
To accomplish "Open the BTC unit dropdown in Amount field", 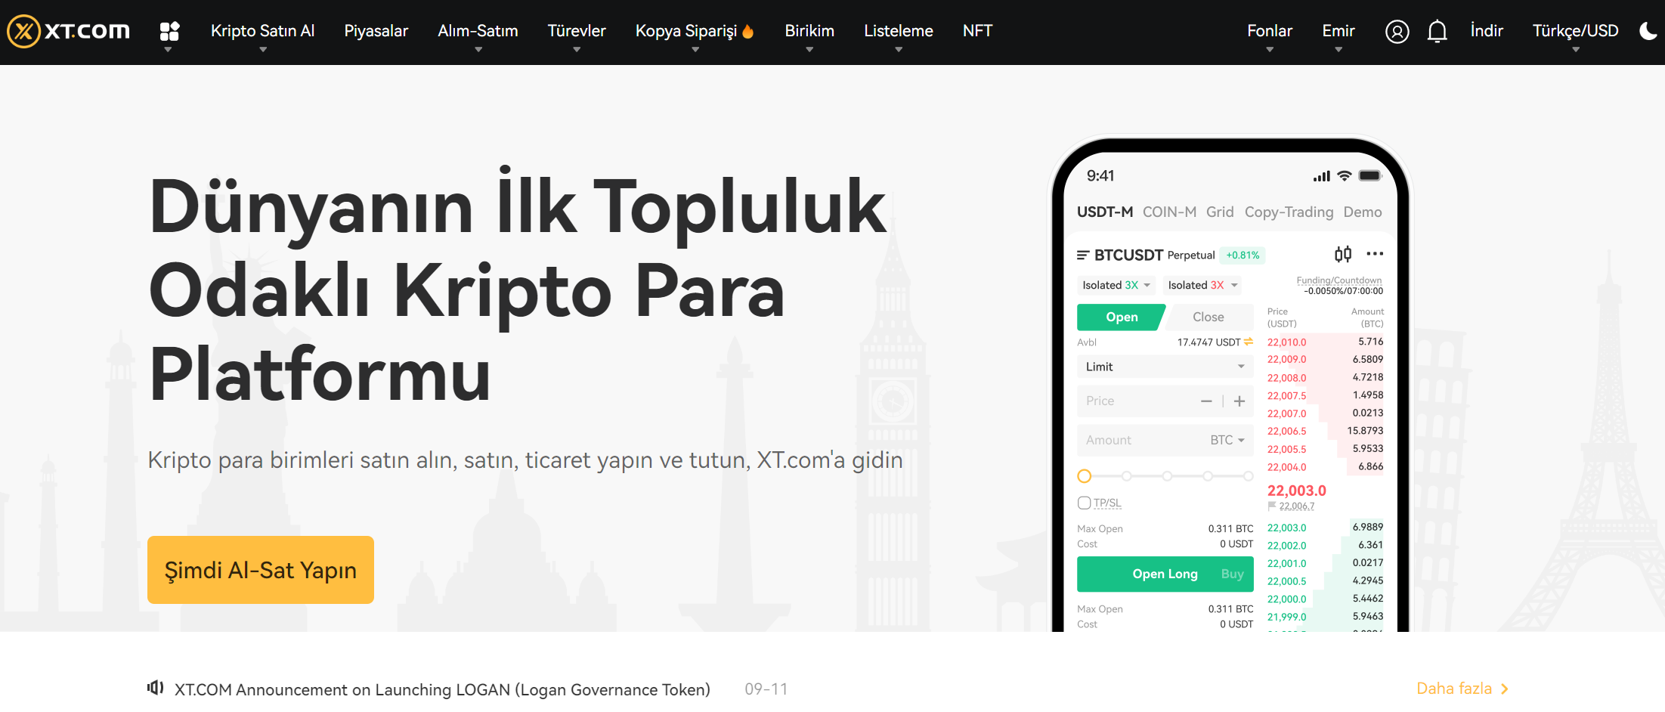I will pyautogui.click(x=1227, y=440).
